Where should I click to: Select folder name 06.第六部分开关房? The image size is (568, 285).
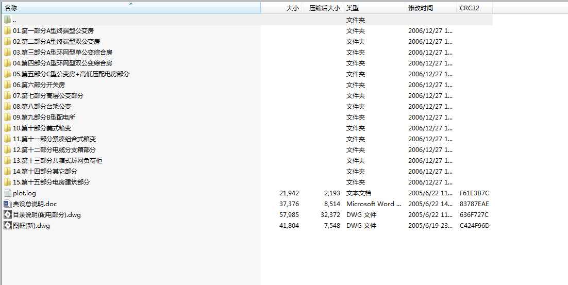39,85
